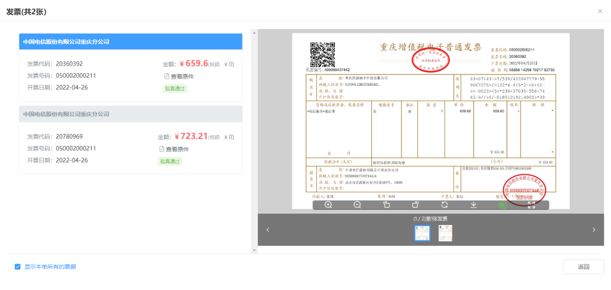Download the invoice image
Screen dimensions: 611x290
click(474, 205)
